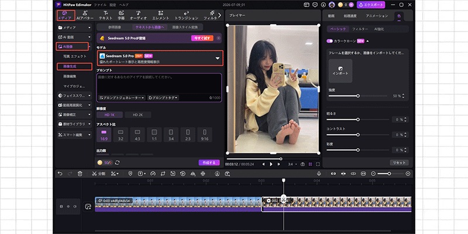Expand the メディア sidebar section
468x234 pixels.
click(75, 27)
